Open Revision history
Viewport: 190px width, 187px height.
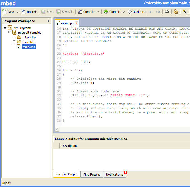(x=136, y=12)
